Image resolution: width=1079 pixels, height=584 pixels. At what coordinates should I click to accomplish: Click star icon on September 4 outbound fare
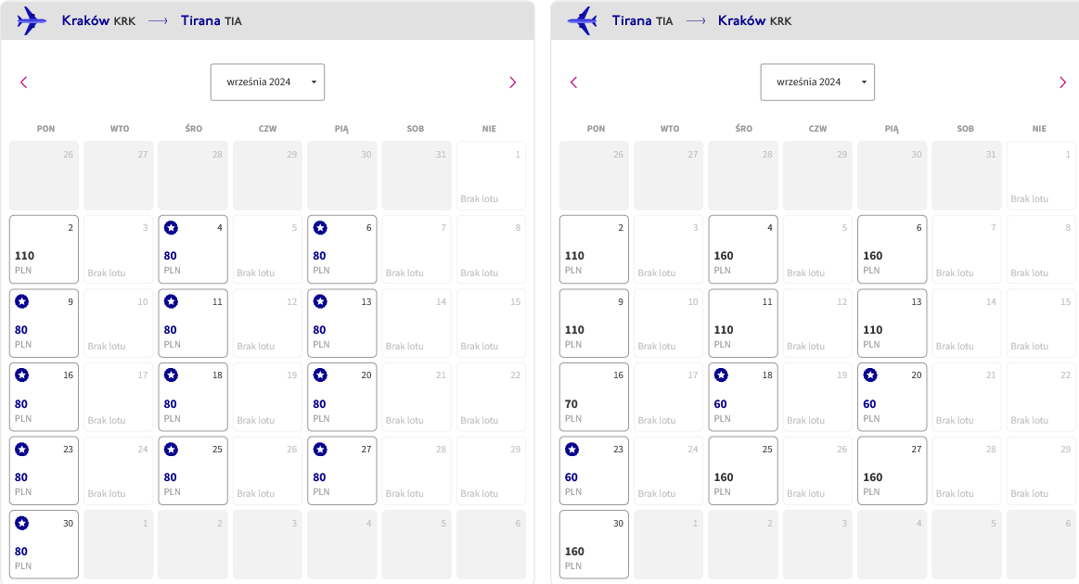click(x=172, y=228)
